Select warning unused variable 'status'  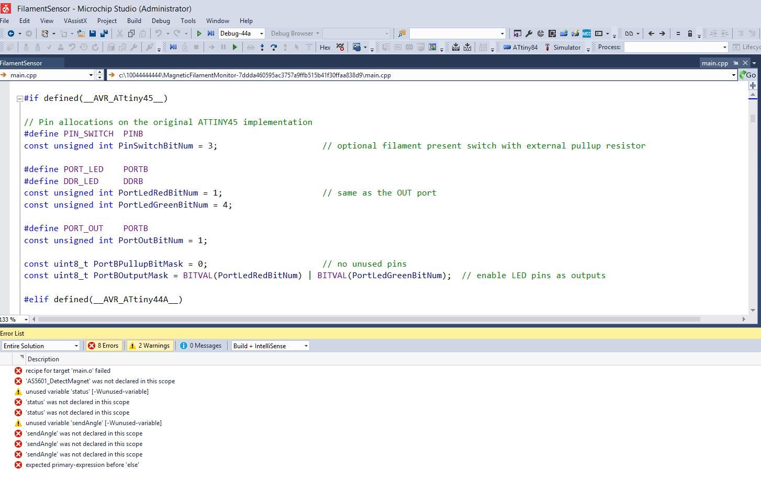[x=87, y=392]
